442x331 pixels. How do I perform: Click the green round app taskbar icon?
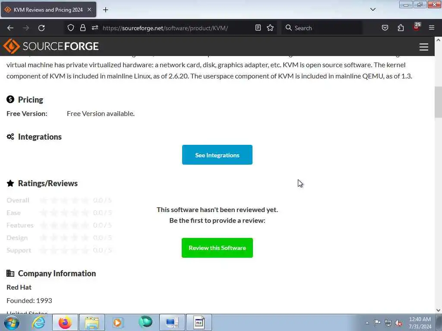(145, 322)
